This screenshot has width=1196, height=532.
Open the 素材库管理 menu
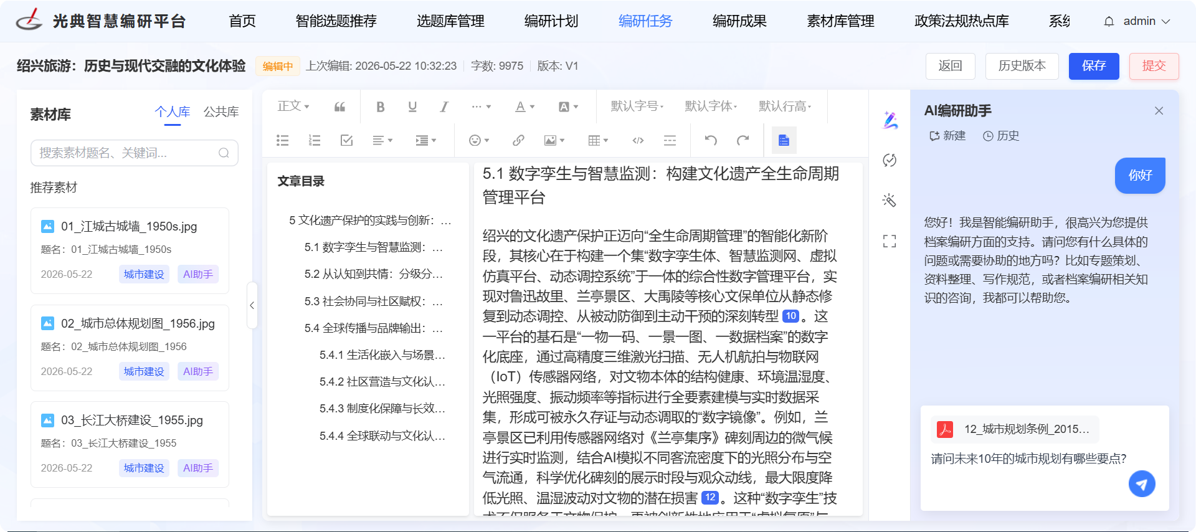[840, 21]
